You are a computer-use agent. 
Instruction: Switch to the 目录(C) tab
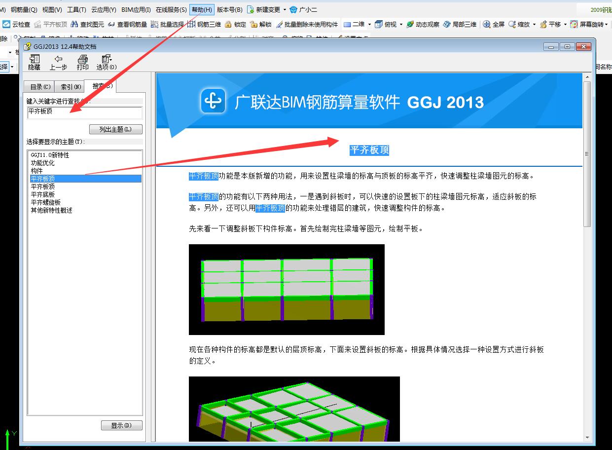pos(40,87)
